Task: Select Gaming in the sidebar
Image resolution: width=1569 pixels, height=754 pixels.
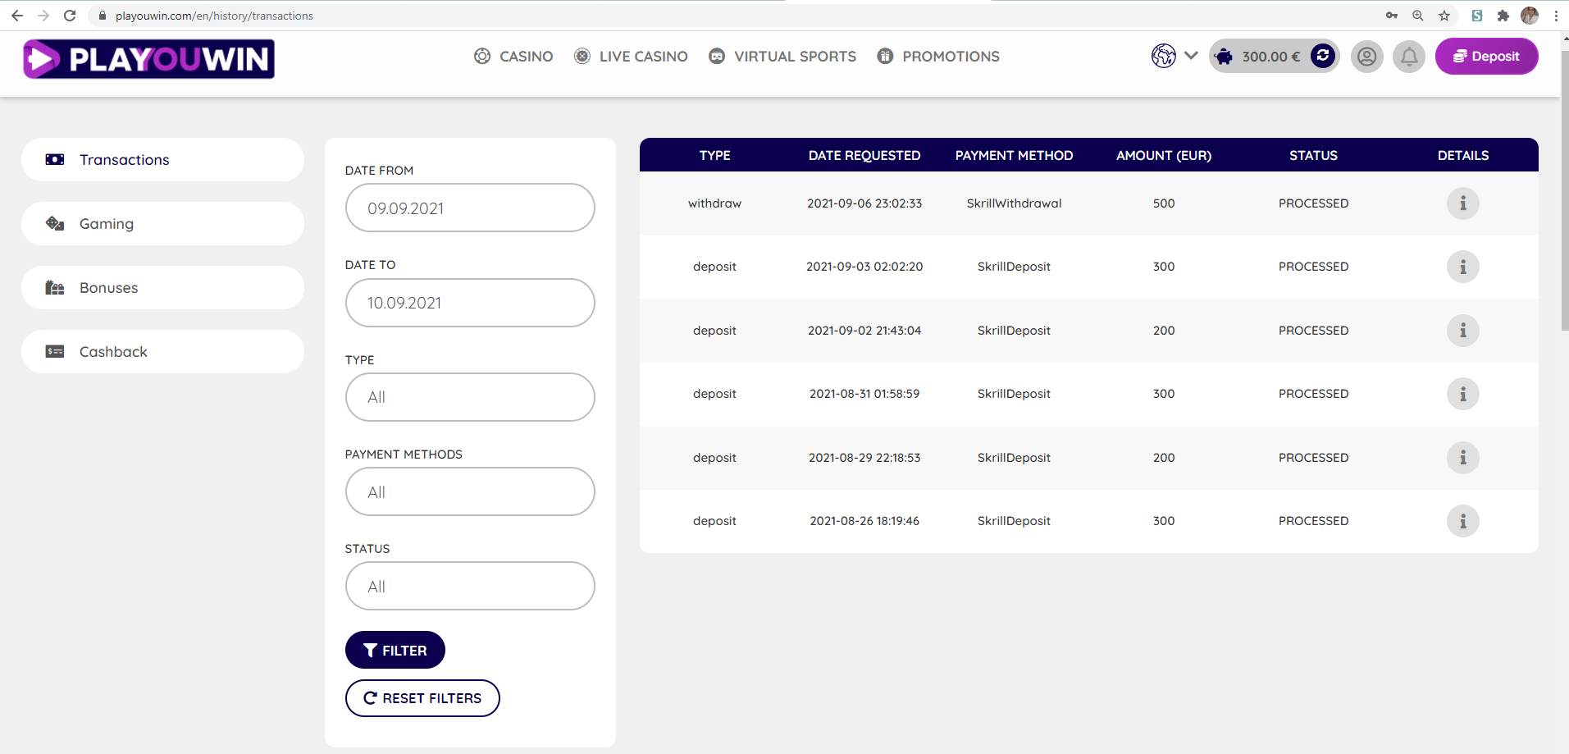Action: tap(162, 224)
